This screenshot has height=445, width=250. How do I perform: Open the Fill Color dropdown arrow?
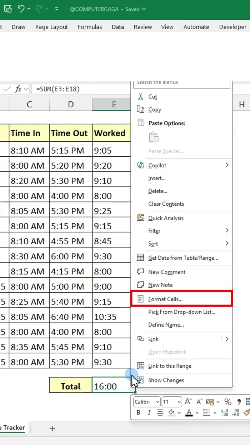coord(179,413)
